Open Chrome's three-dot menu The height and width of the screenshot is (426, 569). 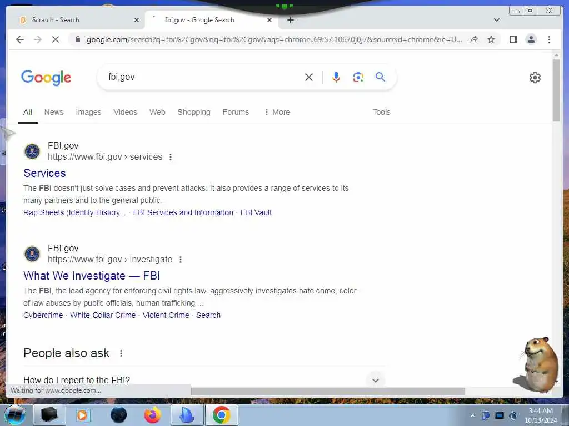click(549, 39)
